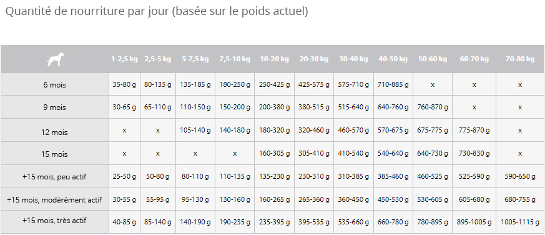Select the 775-870 g cell
Screen dimensions: 545x235
point(474,130)
